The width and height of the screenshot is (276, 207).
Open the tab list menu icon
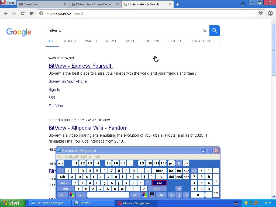[x=243, y=4]
